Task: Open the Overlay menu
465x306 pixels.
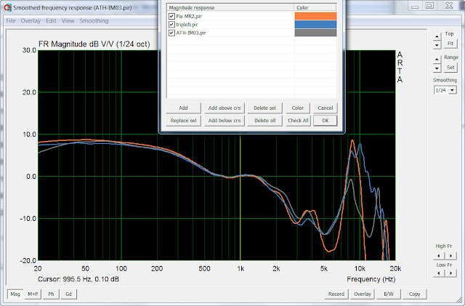Action: click(x=31, y=21)
